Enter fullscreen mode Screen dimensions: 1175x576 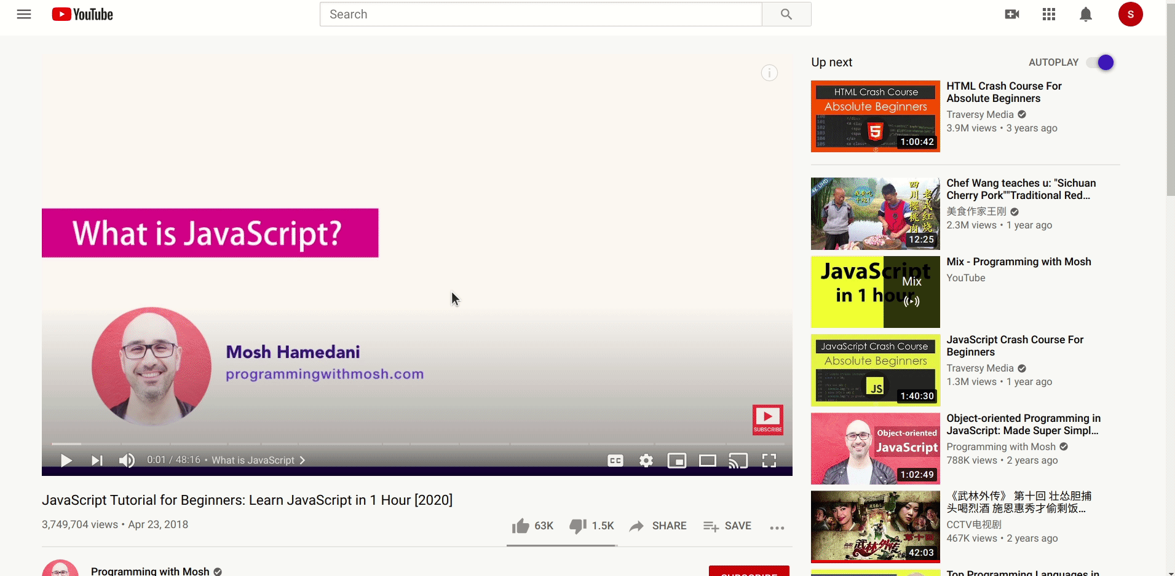[x=769, y=461]
